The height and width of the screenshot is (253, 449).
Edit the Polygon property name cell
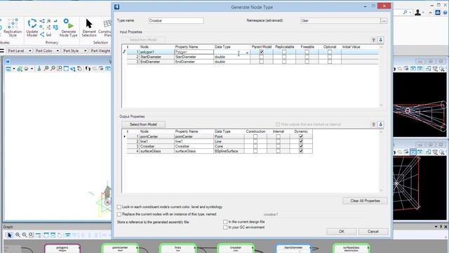(x=194, y=52)
